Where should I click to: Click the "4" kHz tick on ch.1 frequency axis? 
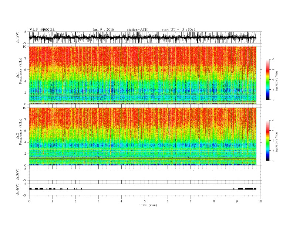click(26, 81)
